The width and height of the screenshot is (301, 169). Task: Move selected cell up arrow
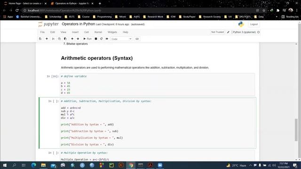72,38
